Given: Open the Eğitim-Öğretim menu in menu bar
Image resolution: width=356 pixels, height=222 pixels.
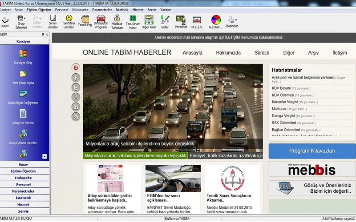Looking at the screenshot, I should (39, 10).
